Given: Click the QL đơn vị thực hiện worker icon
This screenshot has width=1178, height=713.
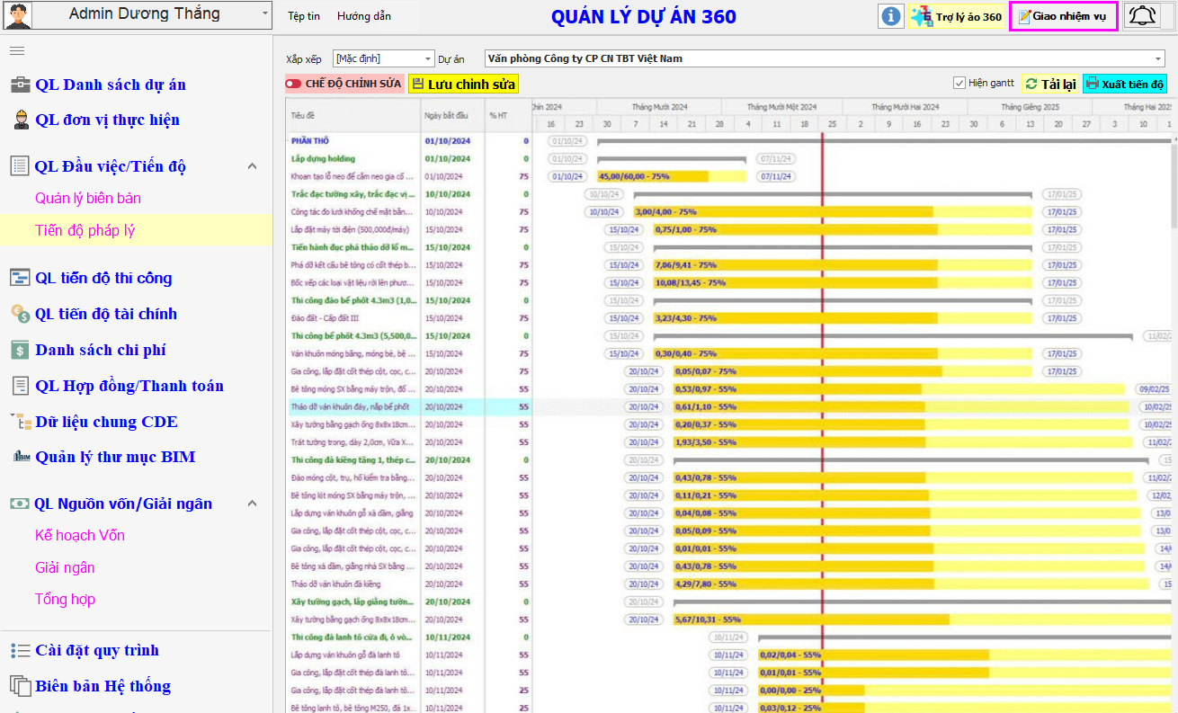Looking at the screenshot, I should (x=20, y=120).
